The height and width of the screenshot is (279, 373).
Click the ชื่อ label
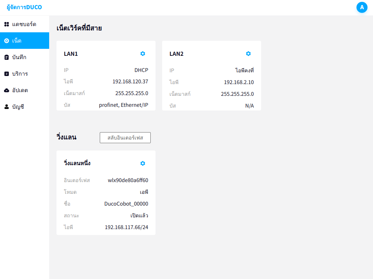point(67,204)
